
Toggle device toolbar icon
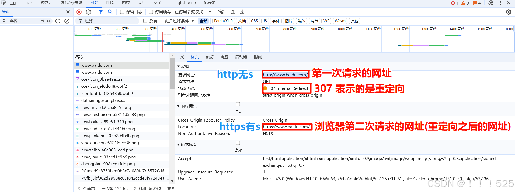13,3
